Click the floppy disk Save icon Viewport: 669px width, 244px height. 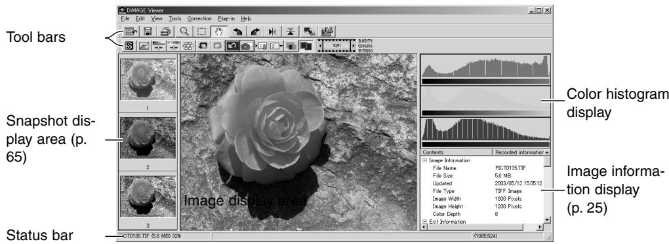click(x=148, y=31)
